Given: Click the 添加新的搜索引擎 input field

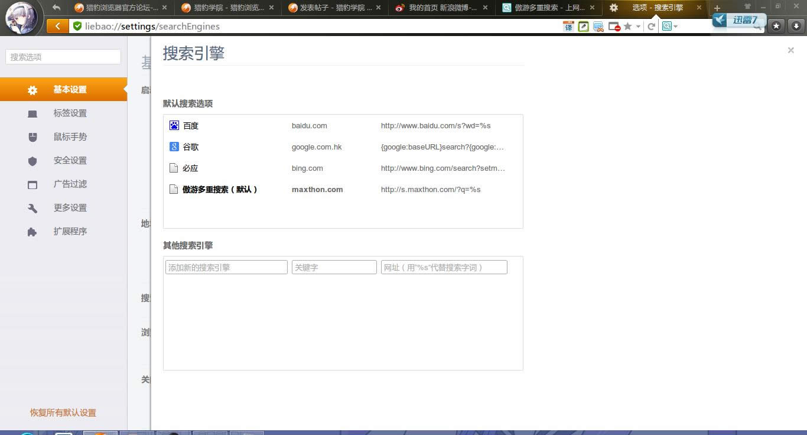Looking at the screenshot, I should (x=226, y=267).
